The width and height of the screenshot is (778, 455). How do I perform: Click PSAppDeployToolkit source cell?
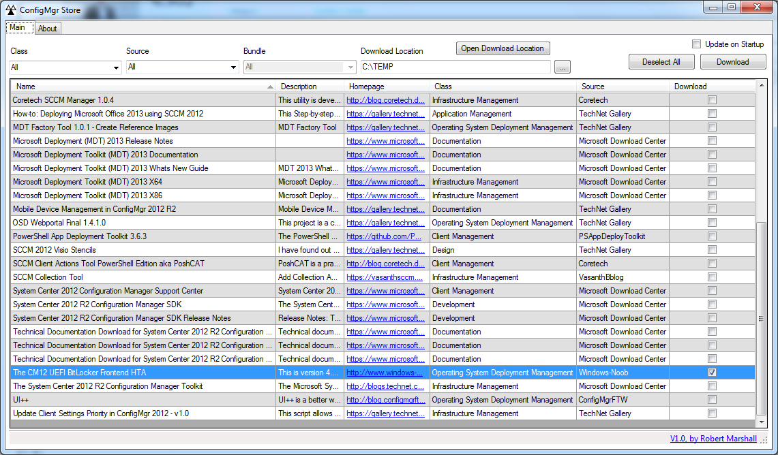(623, 236)
